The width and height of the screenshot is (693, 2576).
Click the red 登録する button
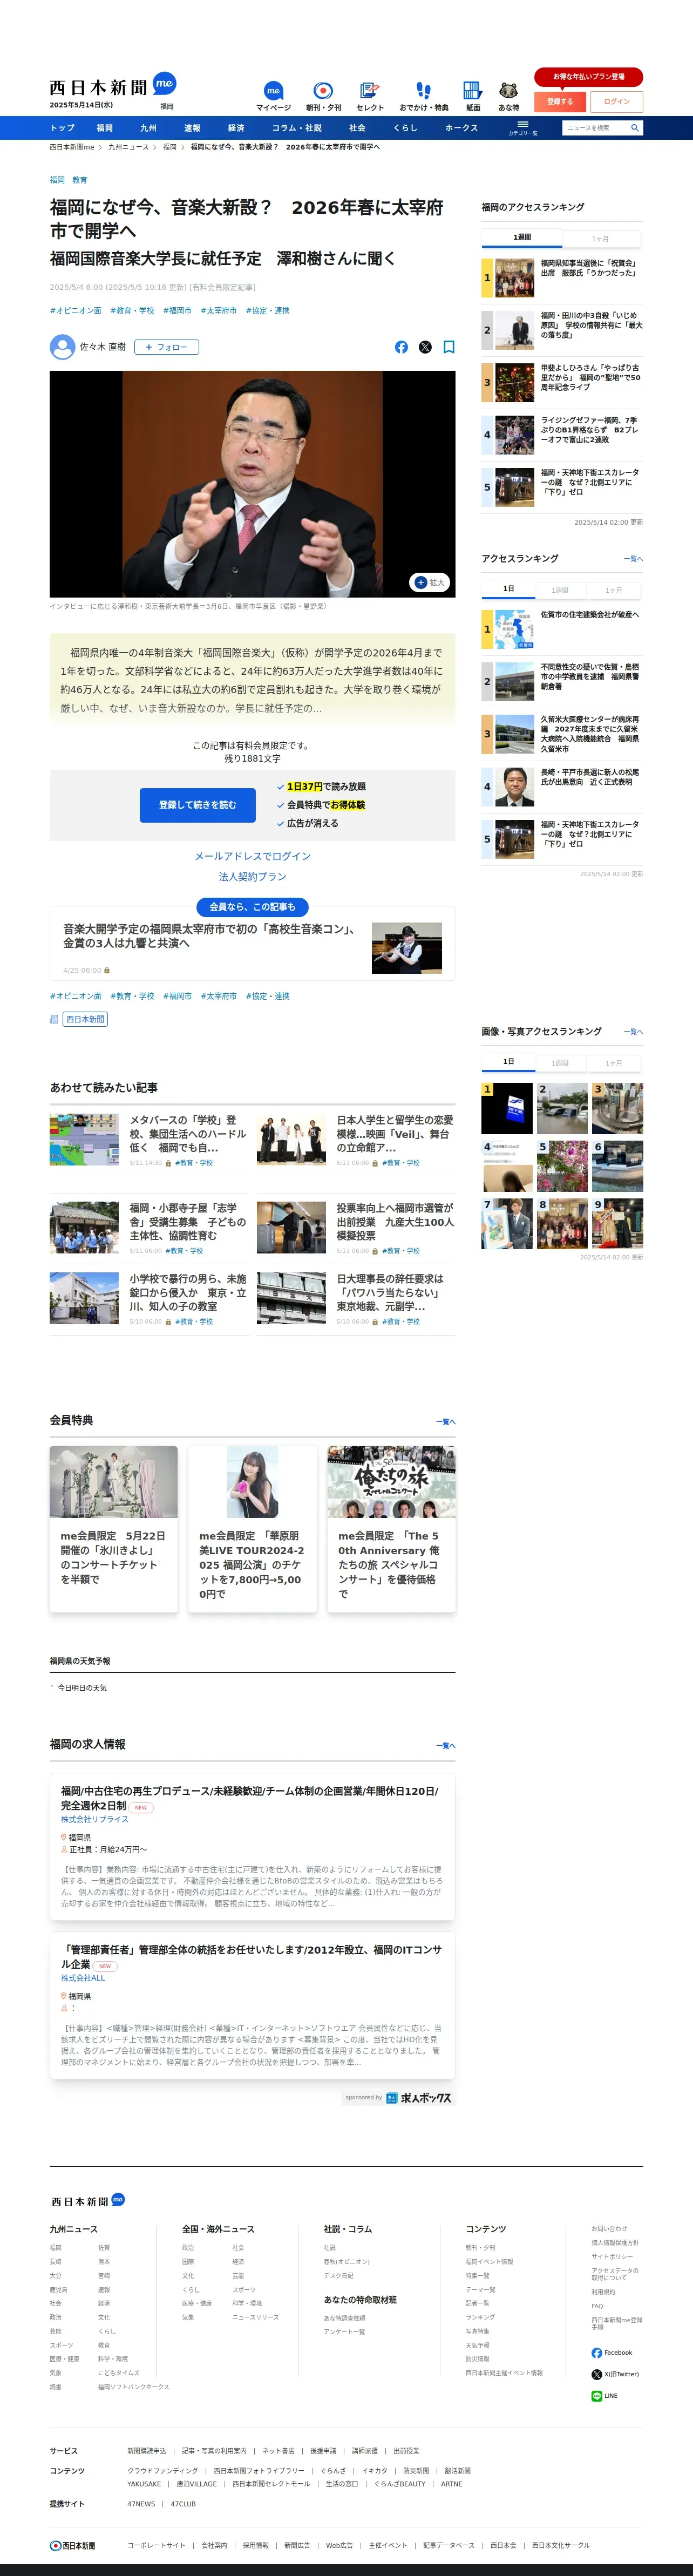[560, 101]
